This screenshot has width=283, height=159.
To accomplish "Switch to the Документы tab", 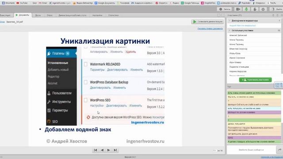I will pyautogui.click(x=23, y=15).
